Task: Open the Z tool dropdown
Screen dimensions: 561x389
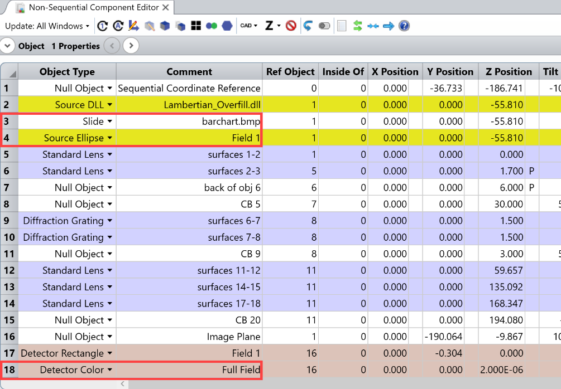Action: click(272, 26)
